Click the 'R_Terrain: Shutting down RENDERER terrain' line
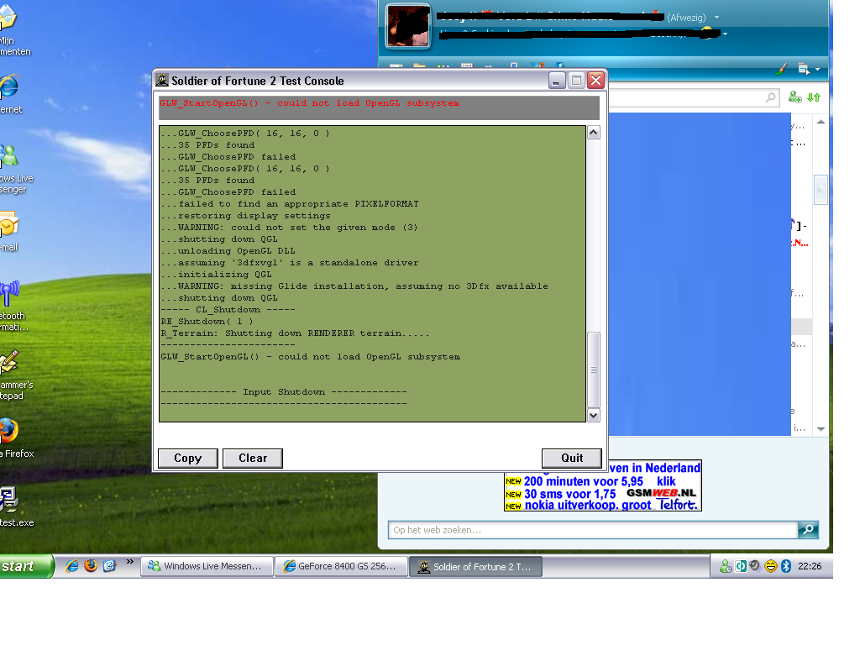Viewport: 860px width, 645px height. [295, 333]
